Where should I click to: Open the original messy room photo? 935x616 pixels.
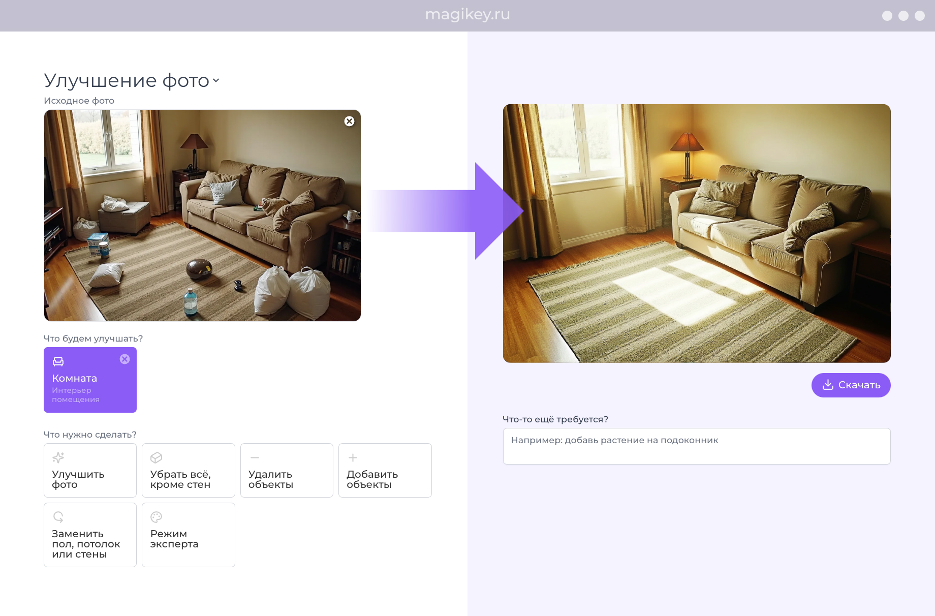(x=202, y=215)
